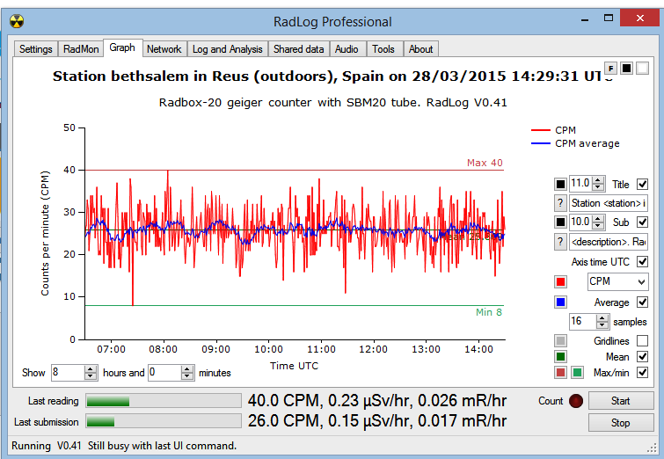This screenshot has height=459, width=664.
Task: Increase title font size 11.0 spinner
Action: tap(598, 180)
